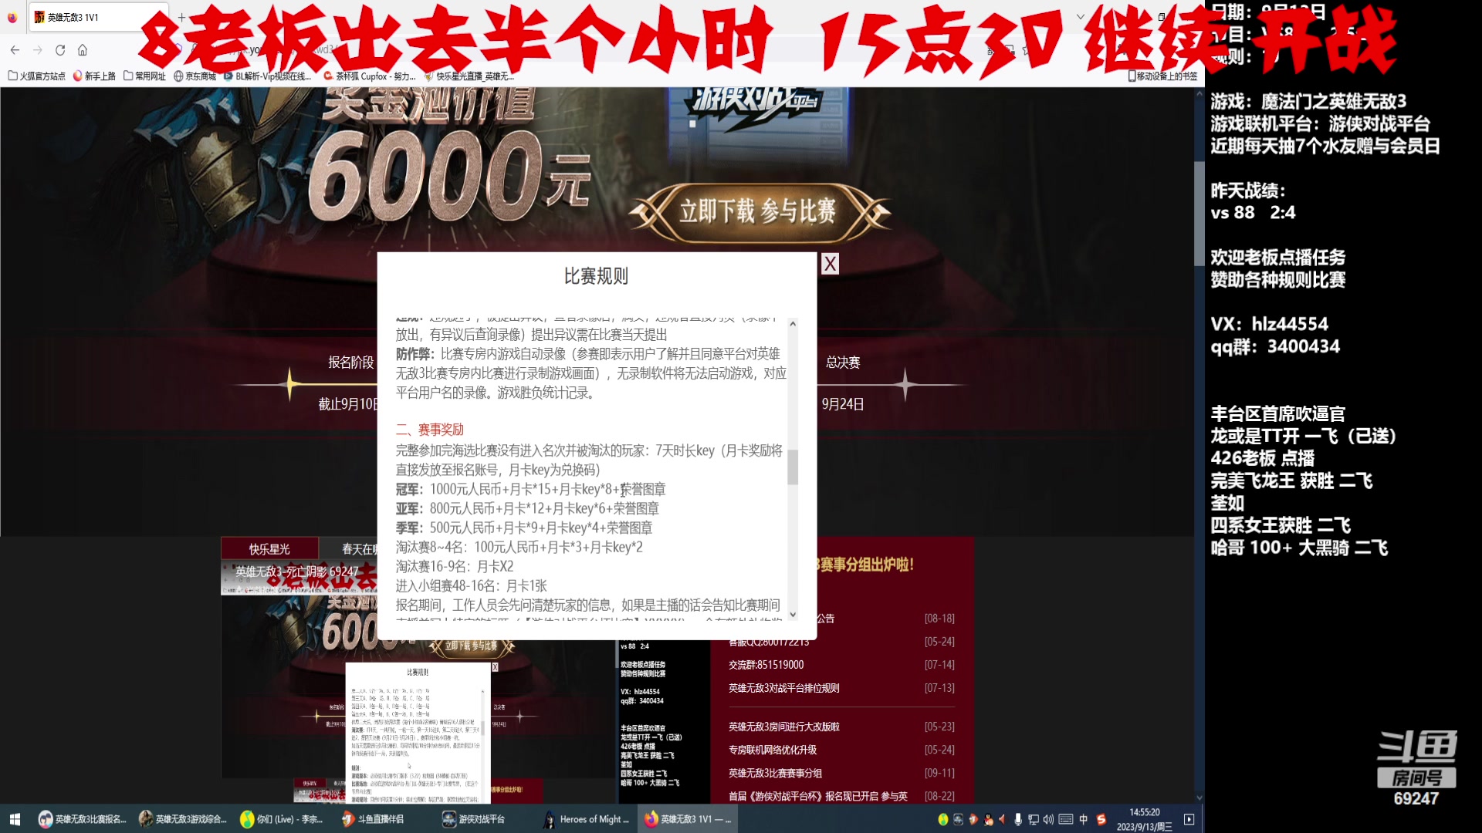
Task: Open the 常用网址 bookmark folder
Action: click(x=144, y=76)
